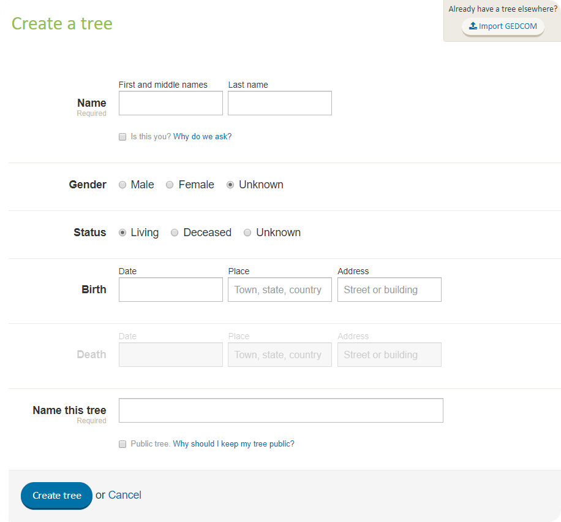Open 'Why should I keep my tree public?' link

click(x=233, y=444)
